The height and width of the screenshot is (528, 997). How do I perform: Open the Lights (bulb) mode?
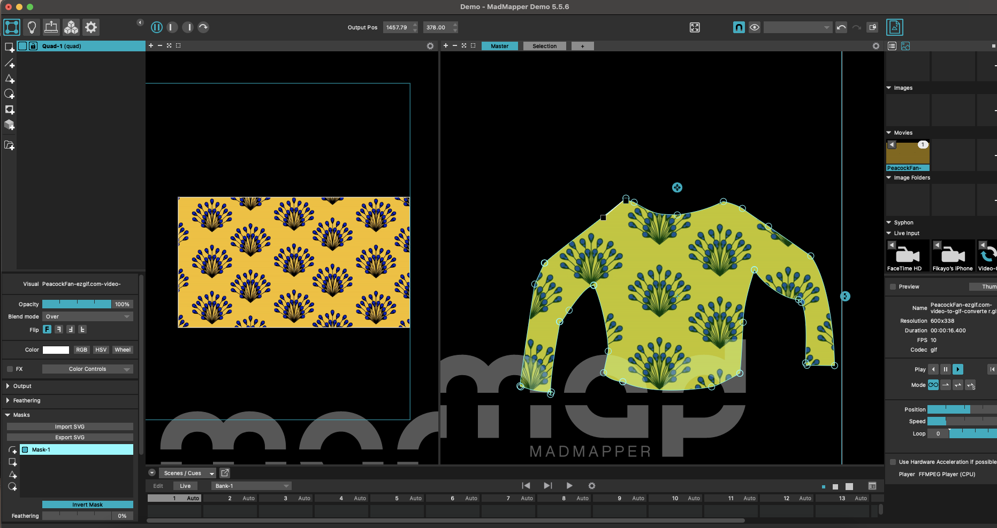pos(32,27)
